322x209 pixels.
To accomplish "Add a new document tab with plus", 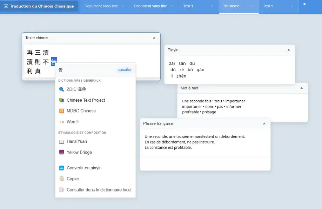I will click(x=304, y=4).
